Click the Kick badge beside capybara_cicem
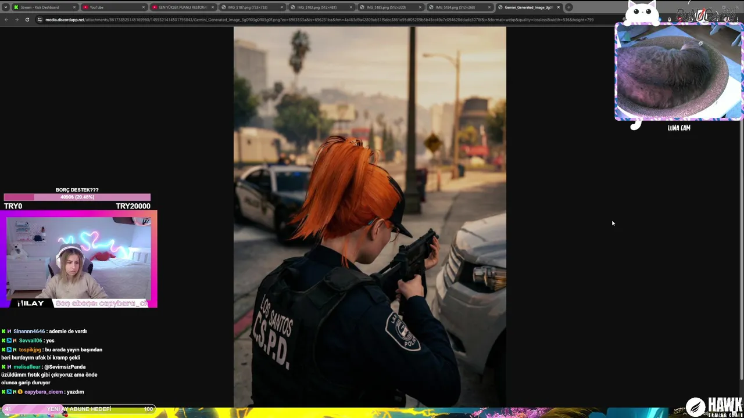This screenshot has width=744, height=418. pyautogui.click(x=3, y=392)
